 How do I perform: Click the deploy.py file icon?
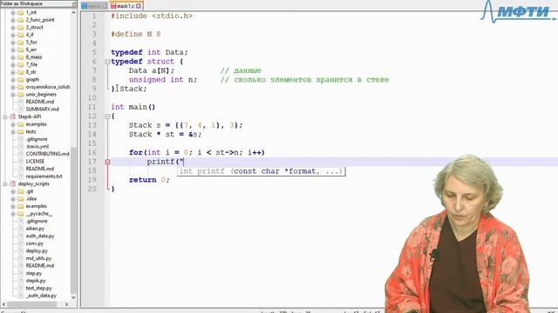21,251
